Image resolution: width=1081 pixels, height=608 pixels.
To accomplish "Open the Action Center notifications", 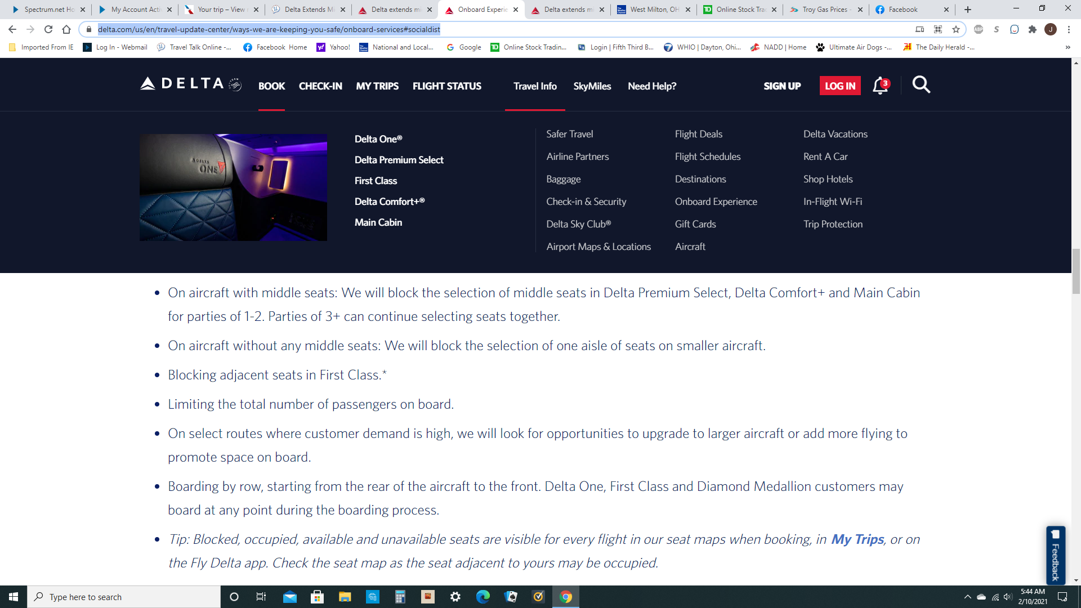I will pyautogui.click(x=1062, y=597).
